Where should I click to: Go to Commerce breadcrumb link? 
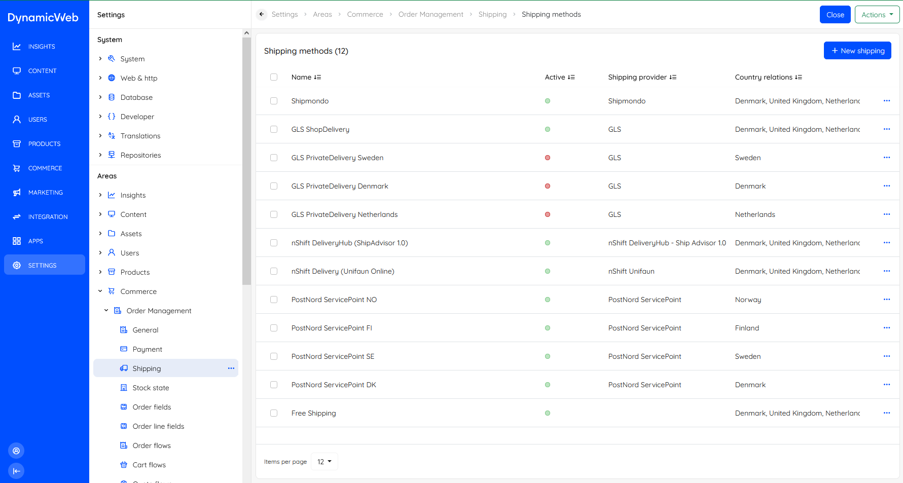click(365, 14)
